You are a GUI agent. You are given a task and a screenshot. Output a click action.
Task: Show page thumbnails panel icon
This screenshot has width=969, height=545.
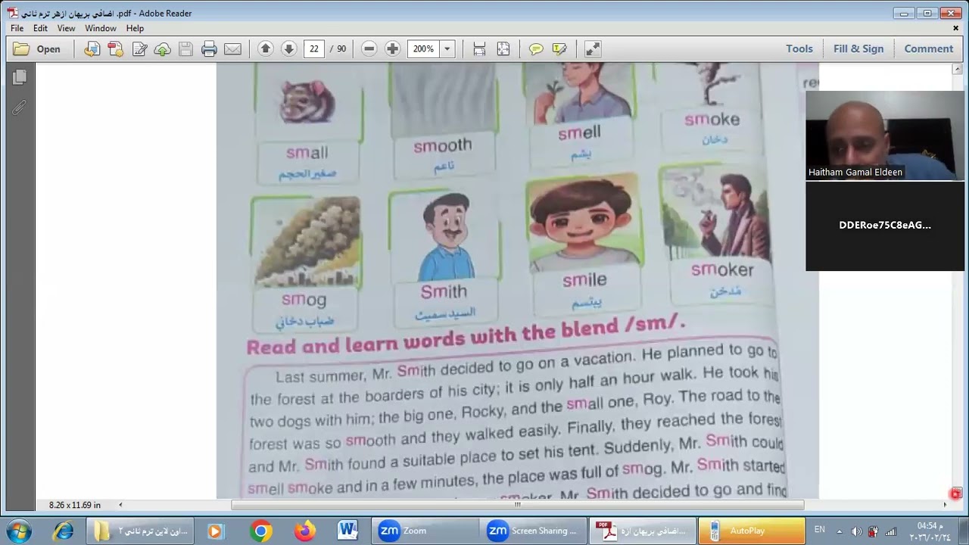(x=20, y=77)
